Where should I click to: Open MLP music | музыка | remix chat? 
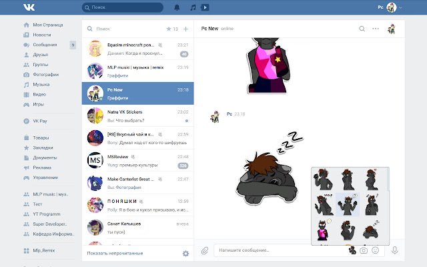pos(138,71)
